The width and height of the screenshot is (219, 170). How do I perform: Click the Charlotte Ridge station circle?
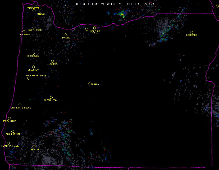(x=20, y=105)
